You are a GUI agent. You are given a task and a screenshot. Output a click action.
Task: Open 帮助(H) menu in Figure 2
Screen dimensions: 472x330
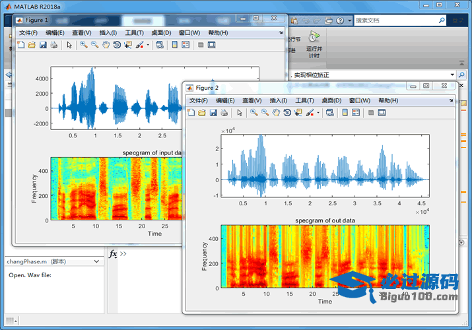[x=388, y=100]
